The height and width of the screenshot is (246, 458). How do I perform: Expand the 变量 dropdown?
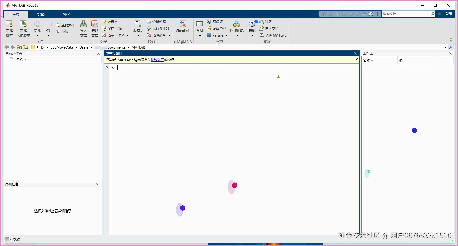click(x=110, y=22)
